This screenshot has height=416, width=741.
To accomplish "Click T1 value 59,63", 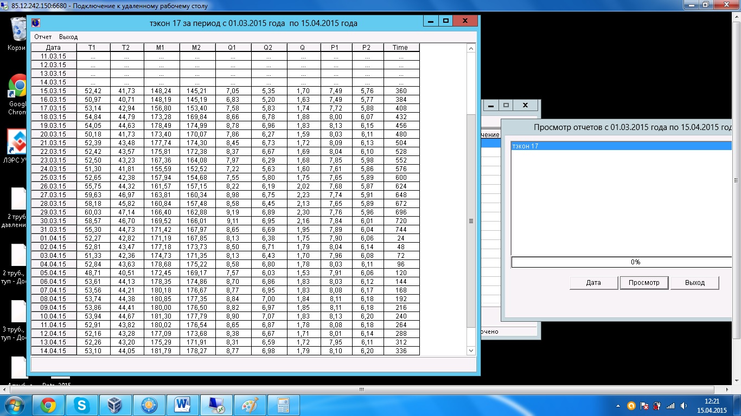I will click(x=93, y=195).
